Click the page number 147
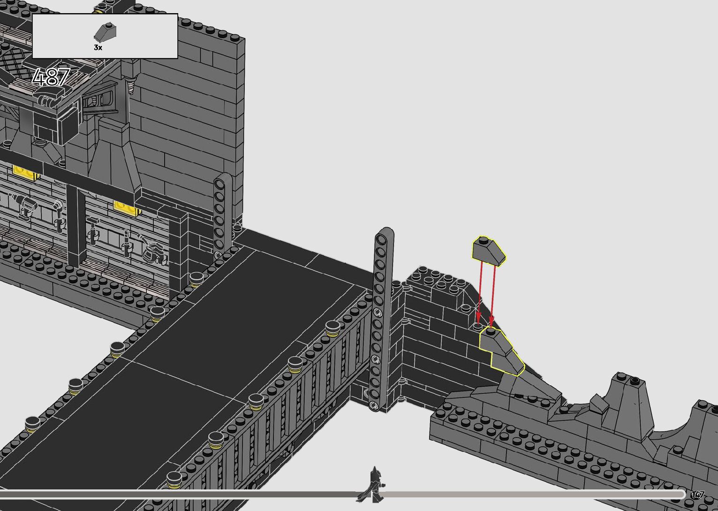Viewport: 718px width, 511px height. 697,495
